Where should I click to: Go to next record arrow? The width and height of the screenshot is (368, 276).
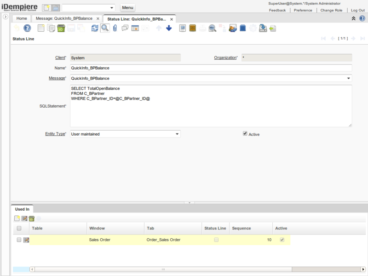(169, 29)
